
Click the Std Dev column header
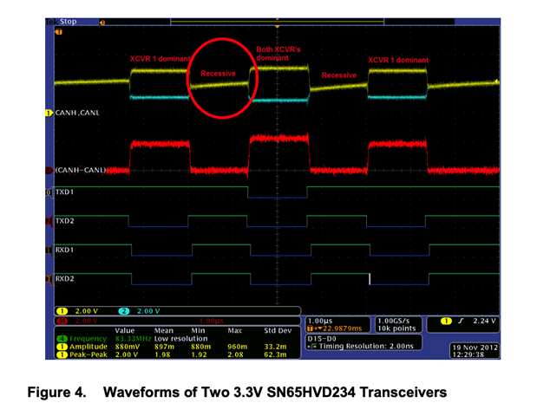(278, 331)
